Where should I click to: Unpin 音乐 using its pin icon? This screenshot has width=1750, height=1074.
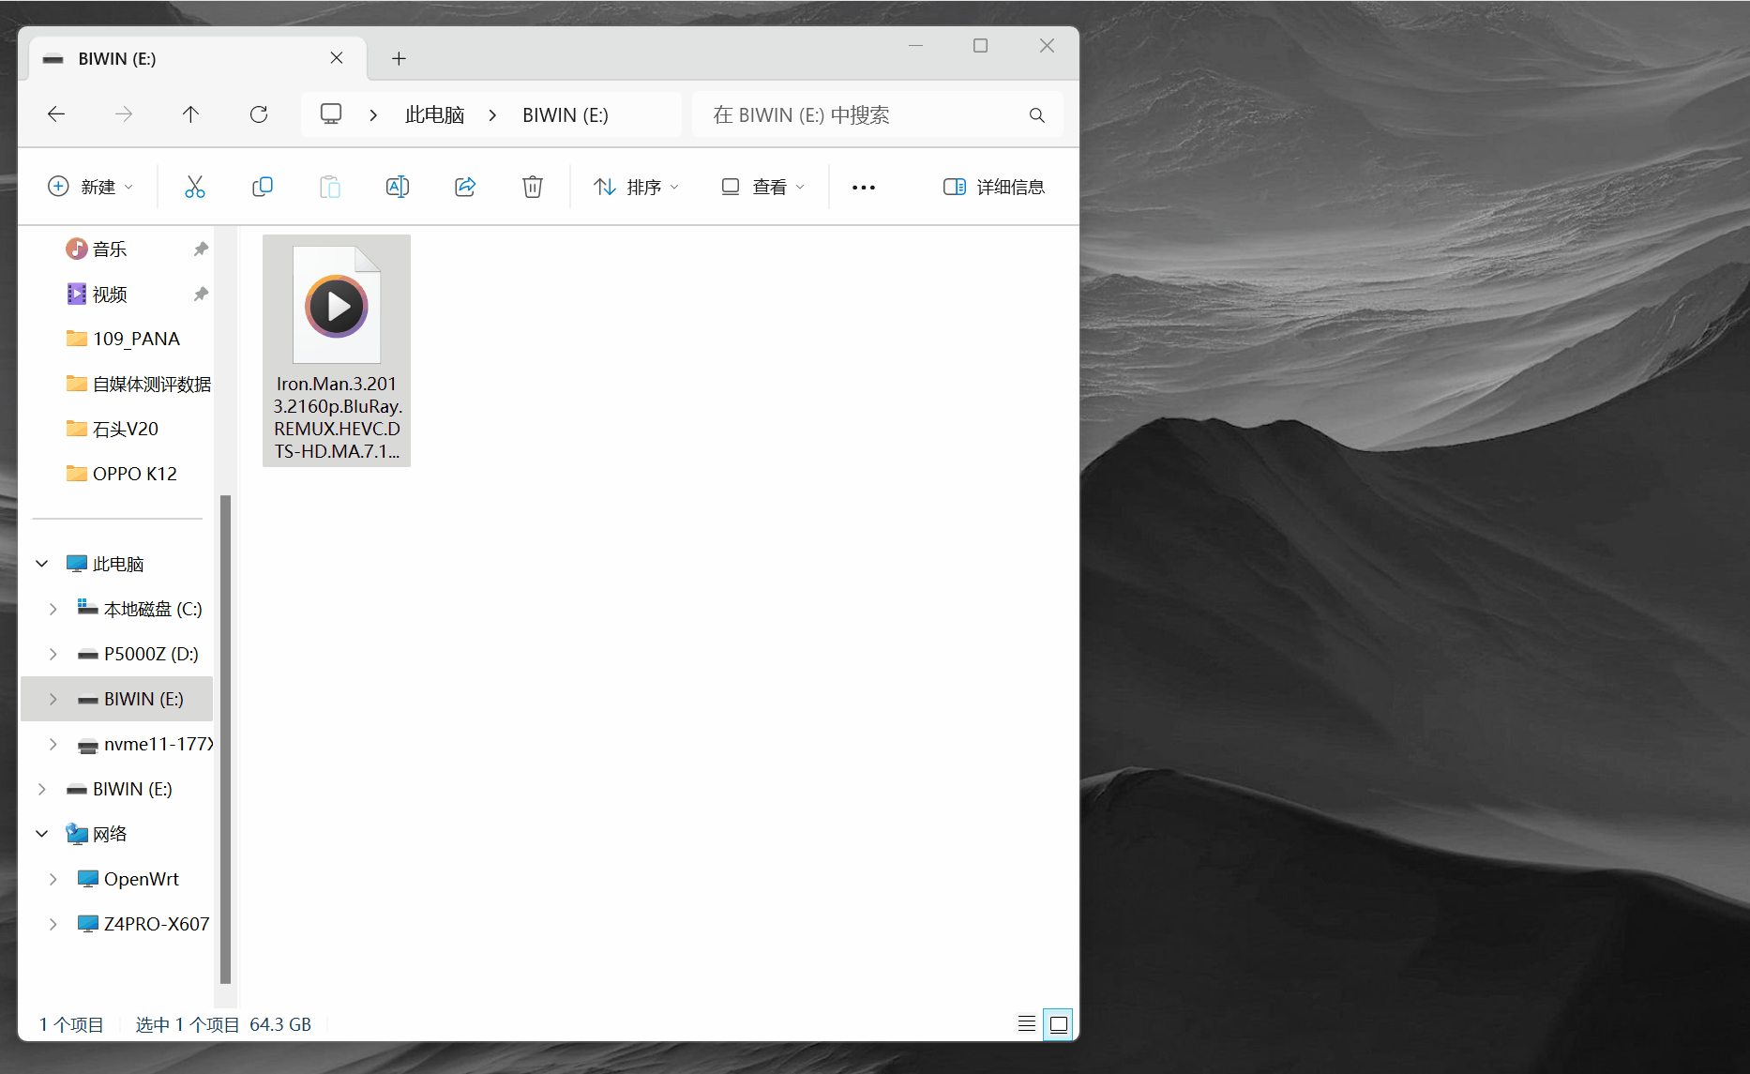201,249
